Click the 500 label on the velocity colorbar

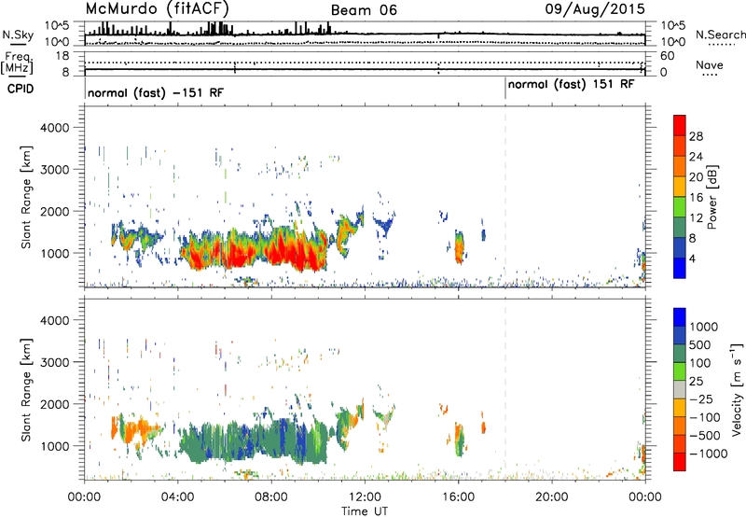700,344
